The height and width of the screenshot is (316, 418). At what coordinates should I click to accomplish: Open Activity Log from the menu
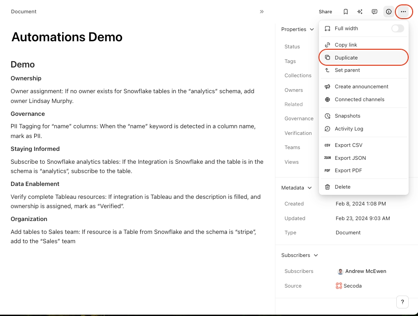(349, 129)
